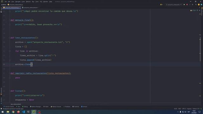Open the run configuration dropdown proyecto_restaurante

click(x=174, y=4)
